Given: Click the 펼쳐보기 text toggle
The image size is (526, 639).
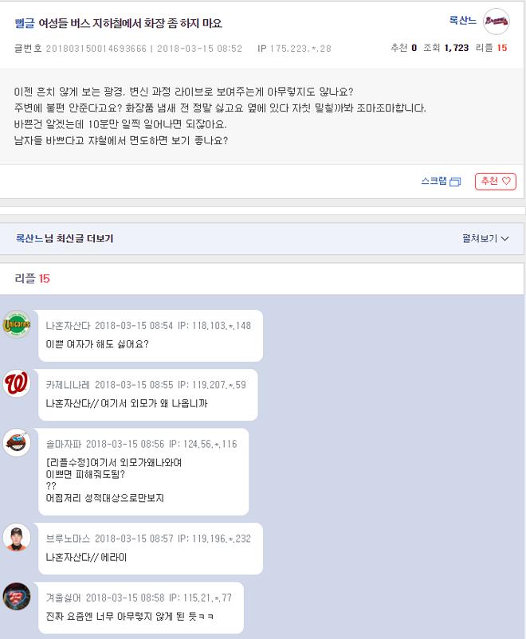Looking at the screenshot, I should (480, 238).
